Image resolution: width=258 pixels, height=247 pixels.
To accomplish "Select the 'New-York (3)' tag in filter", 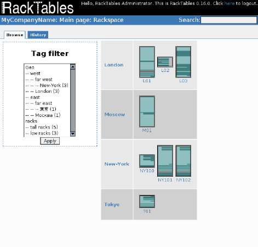I will tap(47, 86).
